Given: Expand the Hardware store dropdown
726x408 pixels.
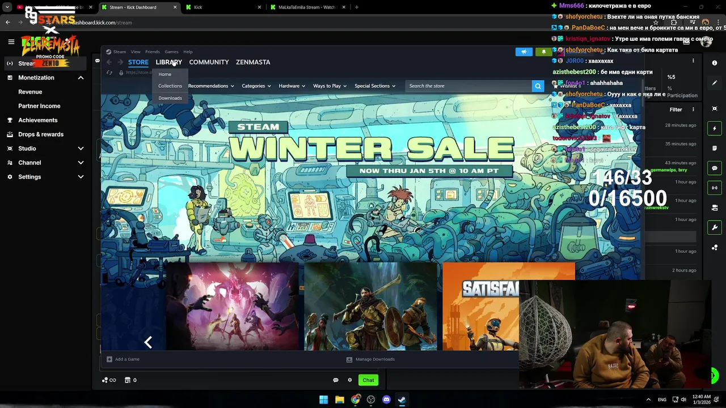Looking at the screenshot, I should coord(292,86).
